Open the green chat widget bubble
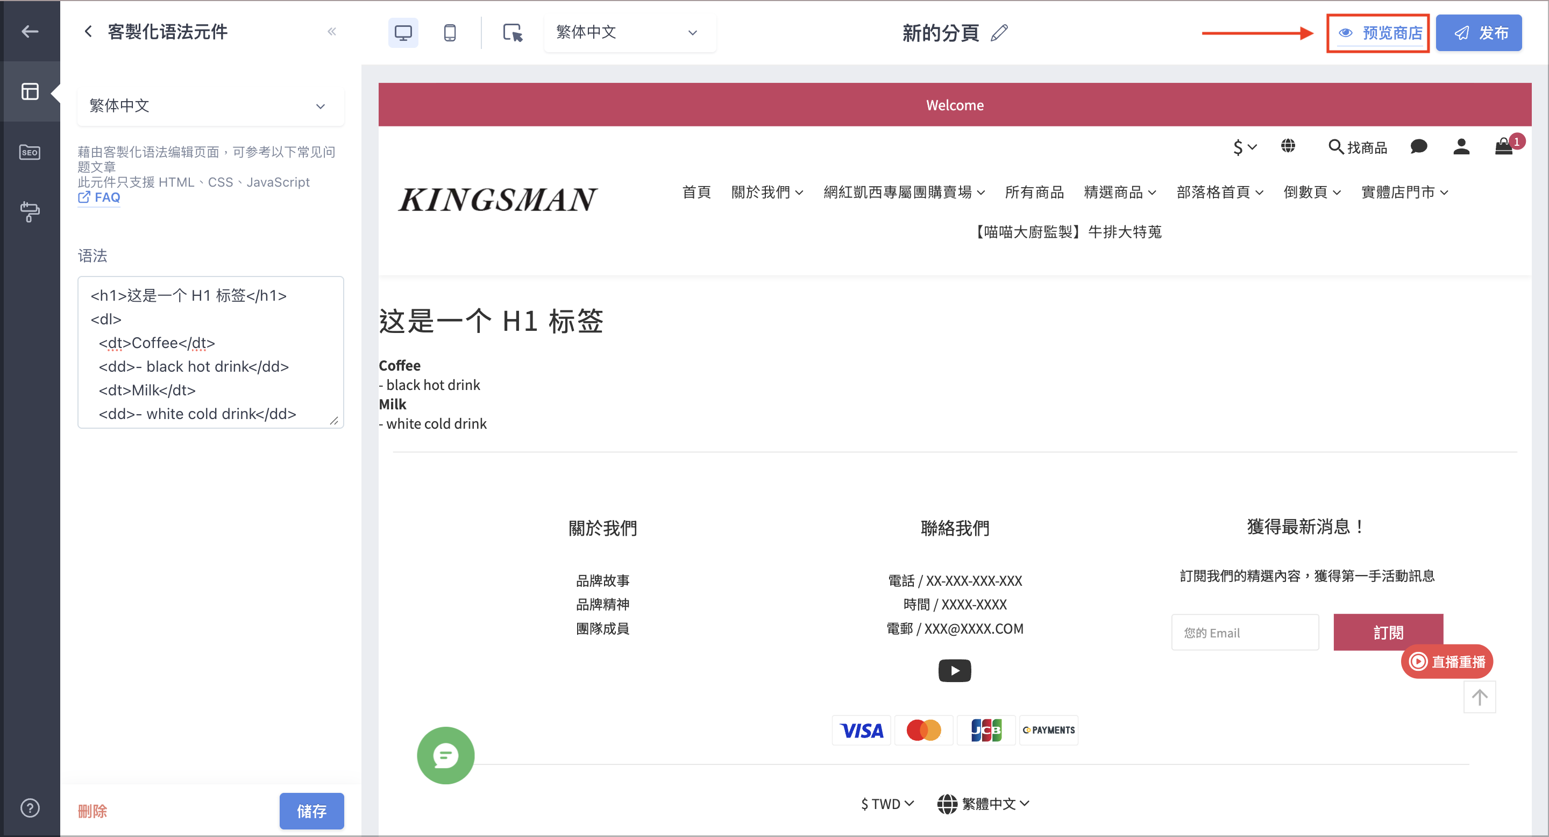Viewport: 1549px width, 837px height. coord(445,755)
